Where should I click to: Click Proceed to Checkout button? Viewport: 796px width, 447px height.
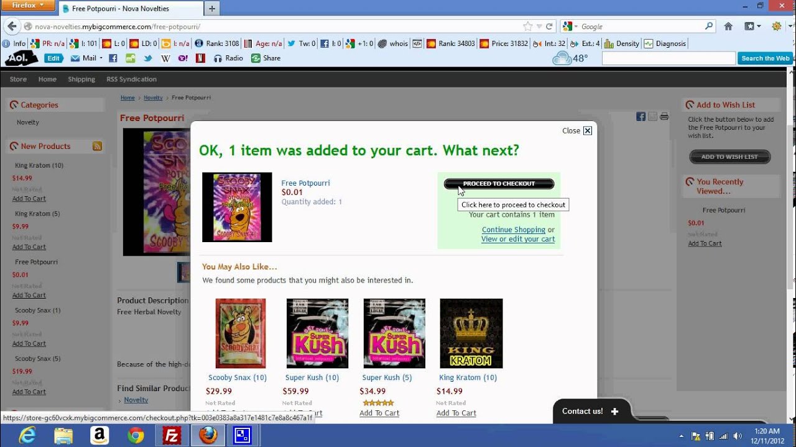(x=499, y=184)
